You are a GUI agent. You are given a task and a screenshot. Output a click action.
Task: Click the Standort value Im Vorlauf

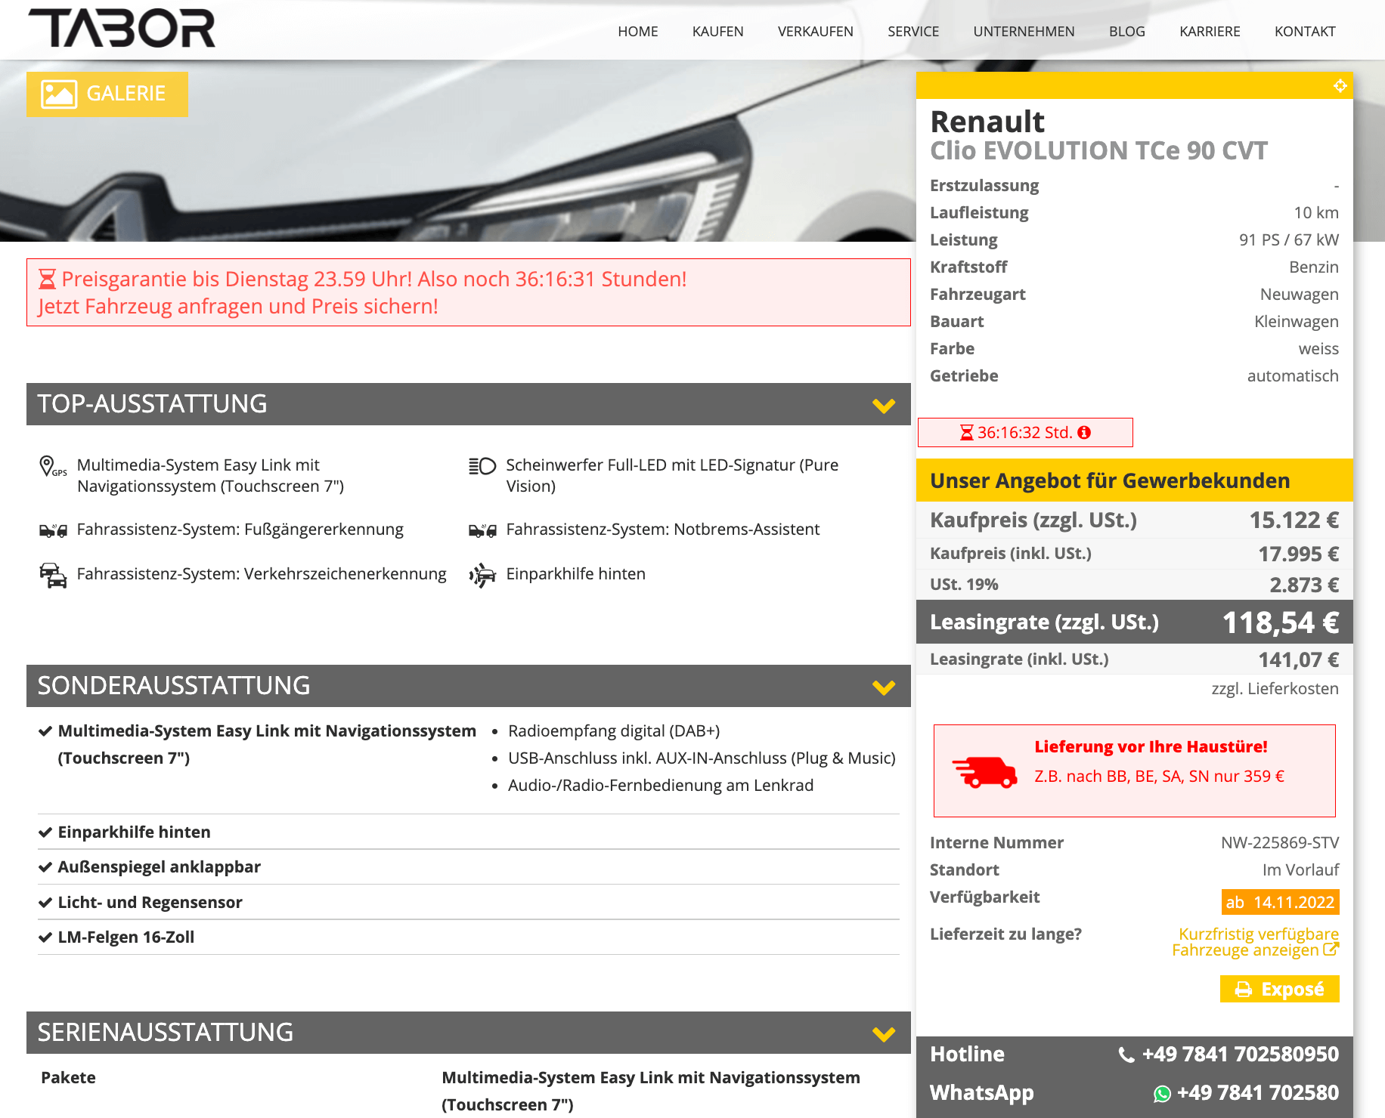pos(1300,870)
